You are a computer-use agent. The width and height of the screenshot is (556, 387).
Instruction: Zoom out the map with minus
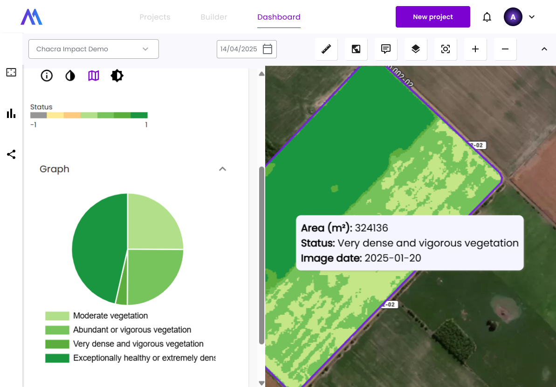coord(505,49)
